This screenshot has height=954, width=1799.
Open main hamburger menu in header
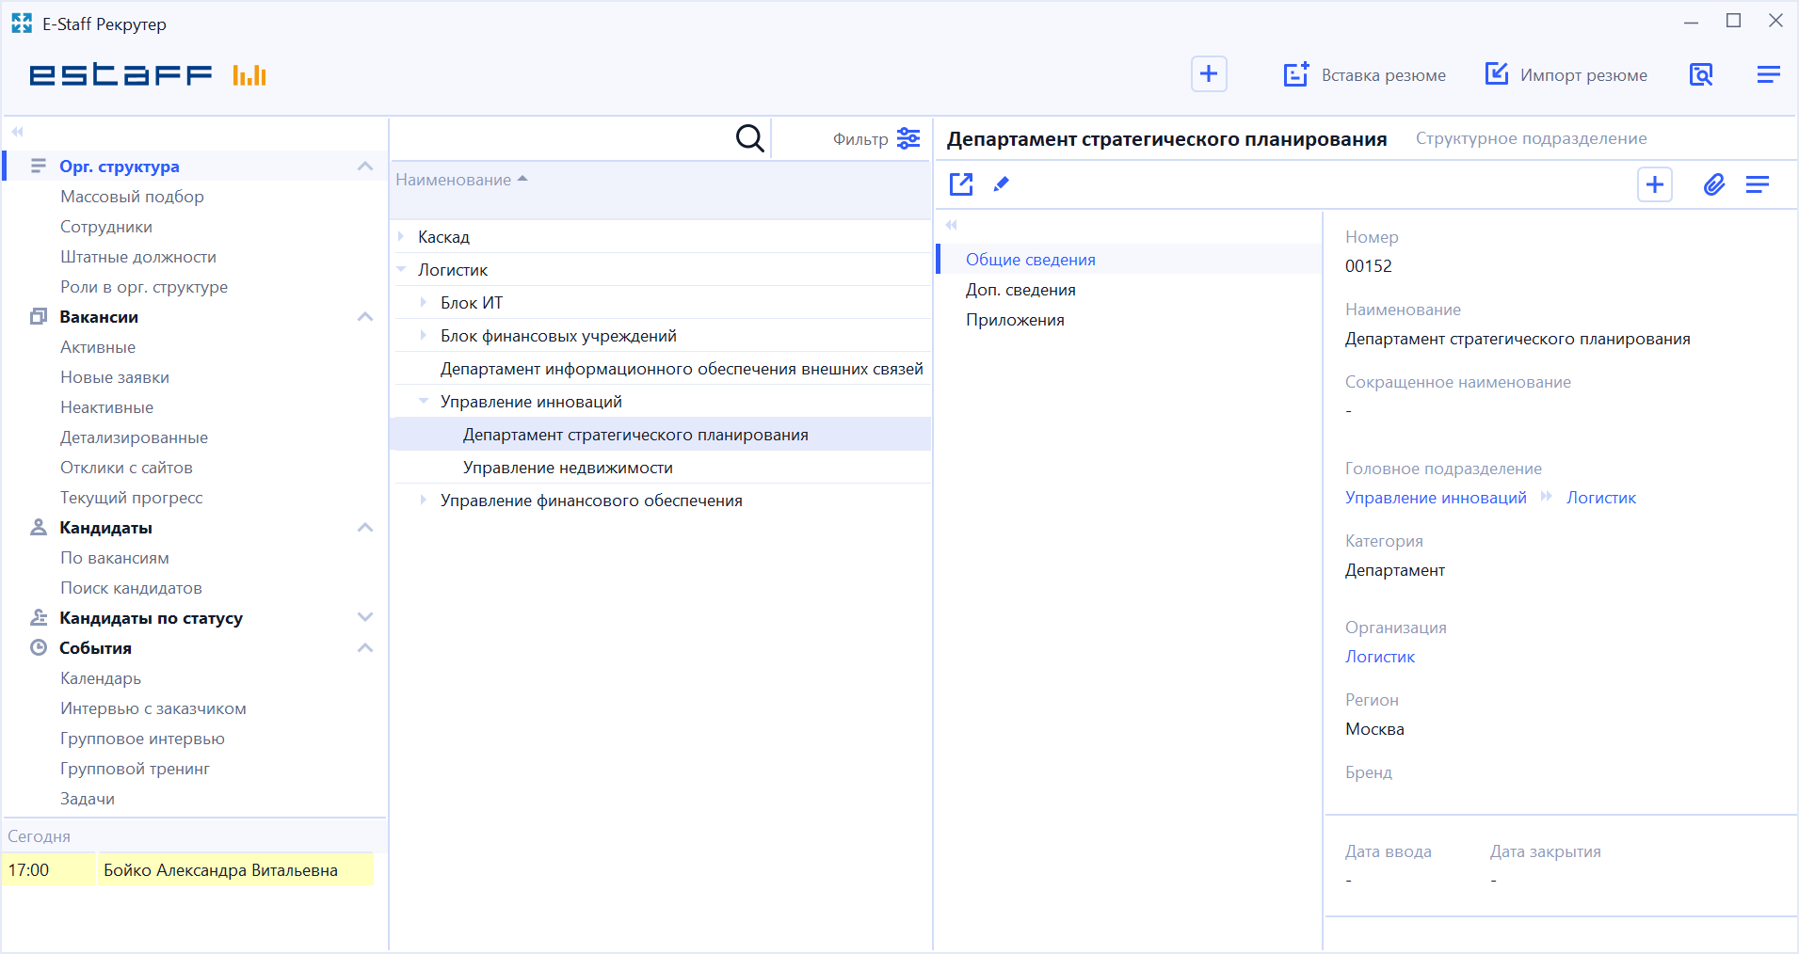click(x=1769, y=74)
